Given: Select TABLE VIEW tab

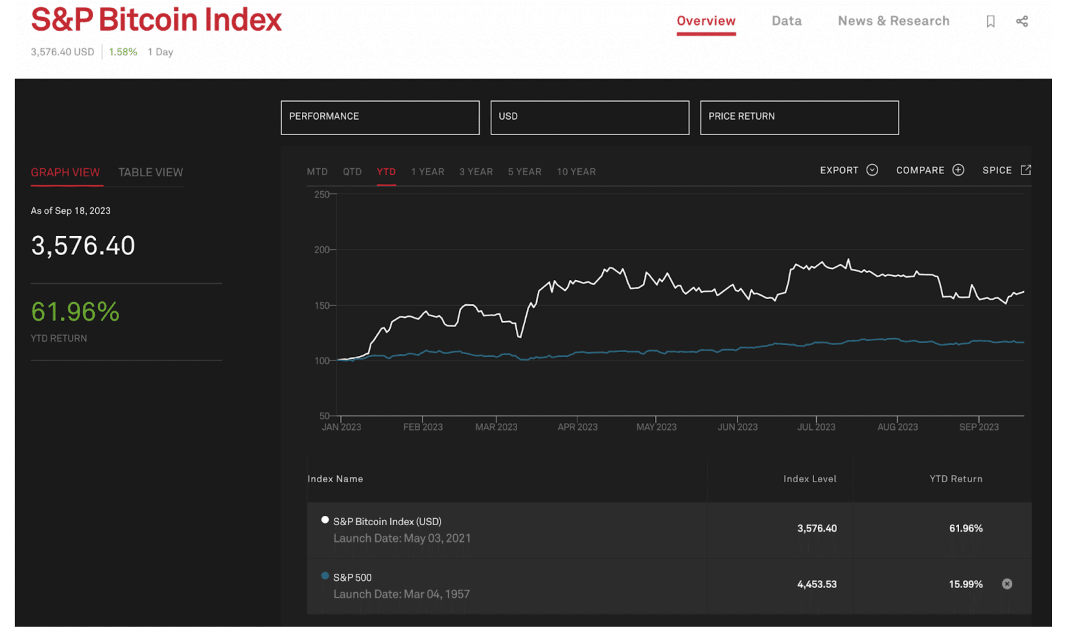Looking at the screenshot, I should (150, 172).
